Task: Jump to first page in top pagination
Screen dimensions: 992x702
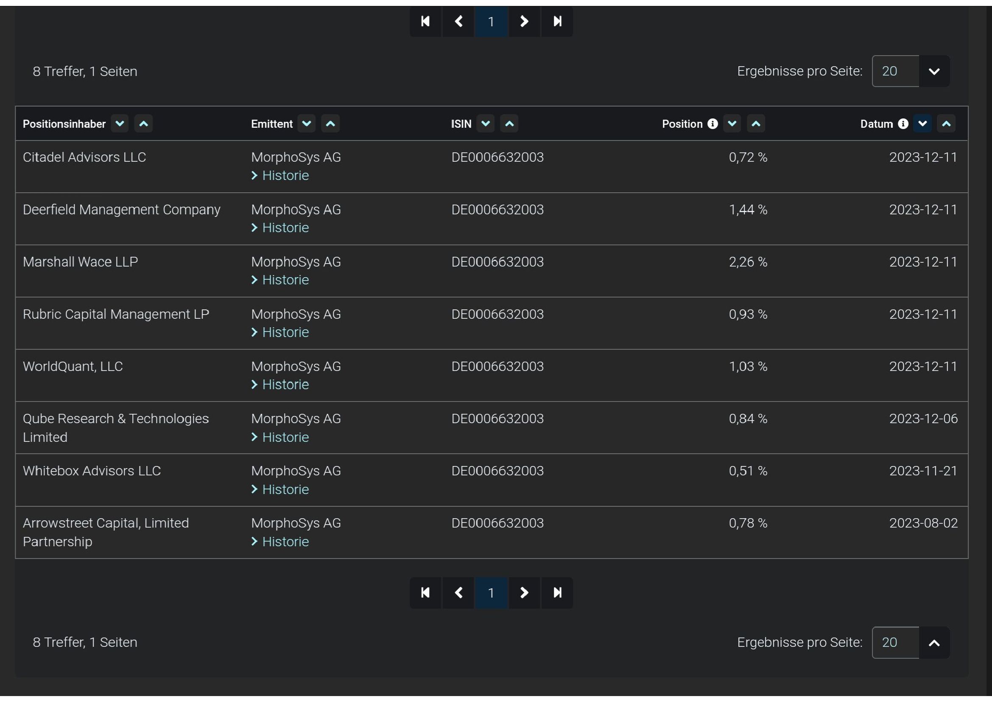Action: (425, 22)
